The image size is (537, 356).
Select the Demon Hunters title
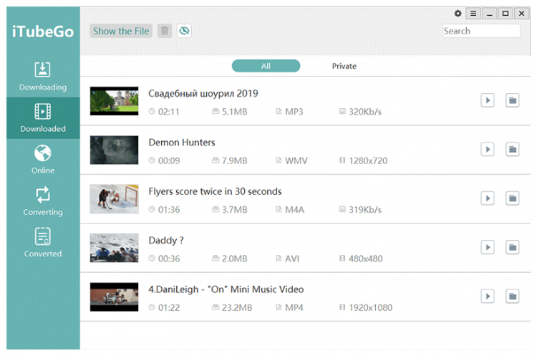(x=182, y=143)
